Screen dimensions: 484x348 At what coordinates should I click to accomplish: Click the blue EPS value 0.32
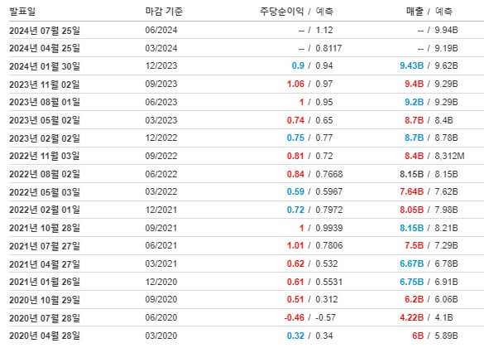coord(295,336)
